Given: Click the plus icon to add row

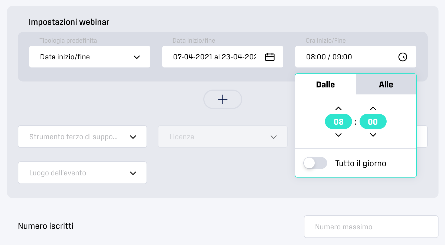Looking at the screenshot, I should pos(222,99).
